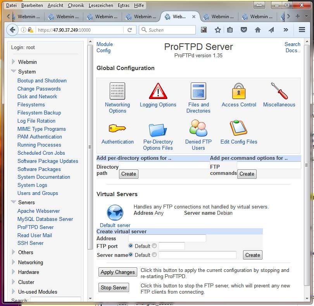Open the Extras menu

pyautogui.click(x=123, y=5)
